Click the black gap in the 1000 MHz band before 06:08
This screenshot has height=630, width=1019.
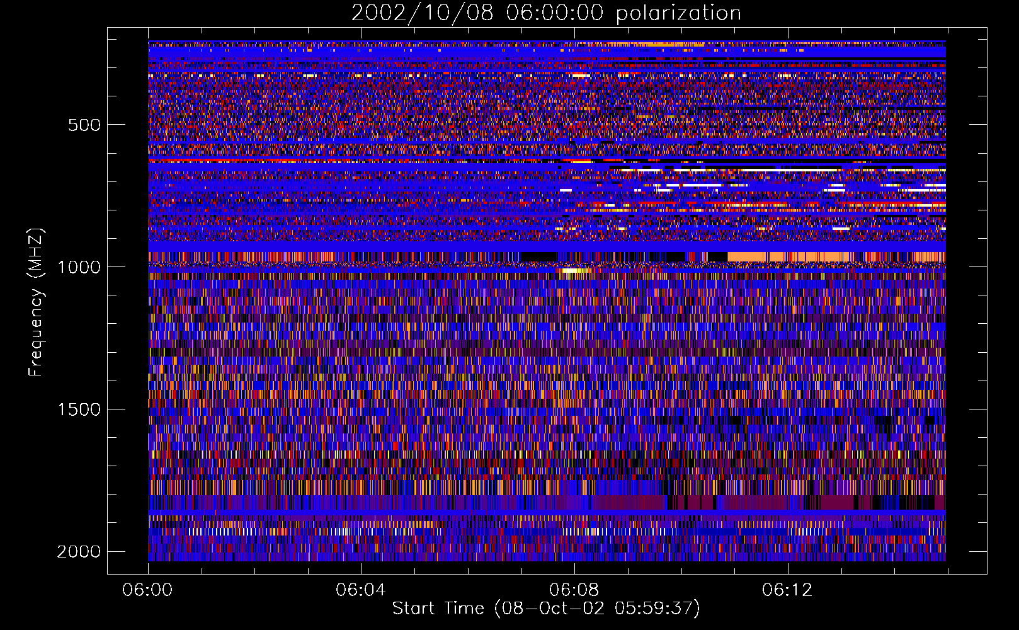click(x=539, y=256)
